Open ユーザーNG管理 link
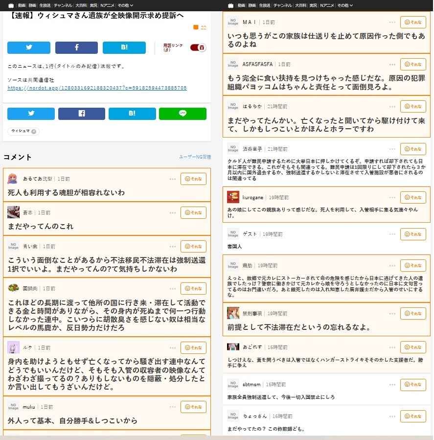The image size is (434, 440). 195,157
